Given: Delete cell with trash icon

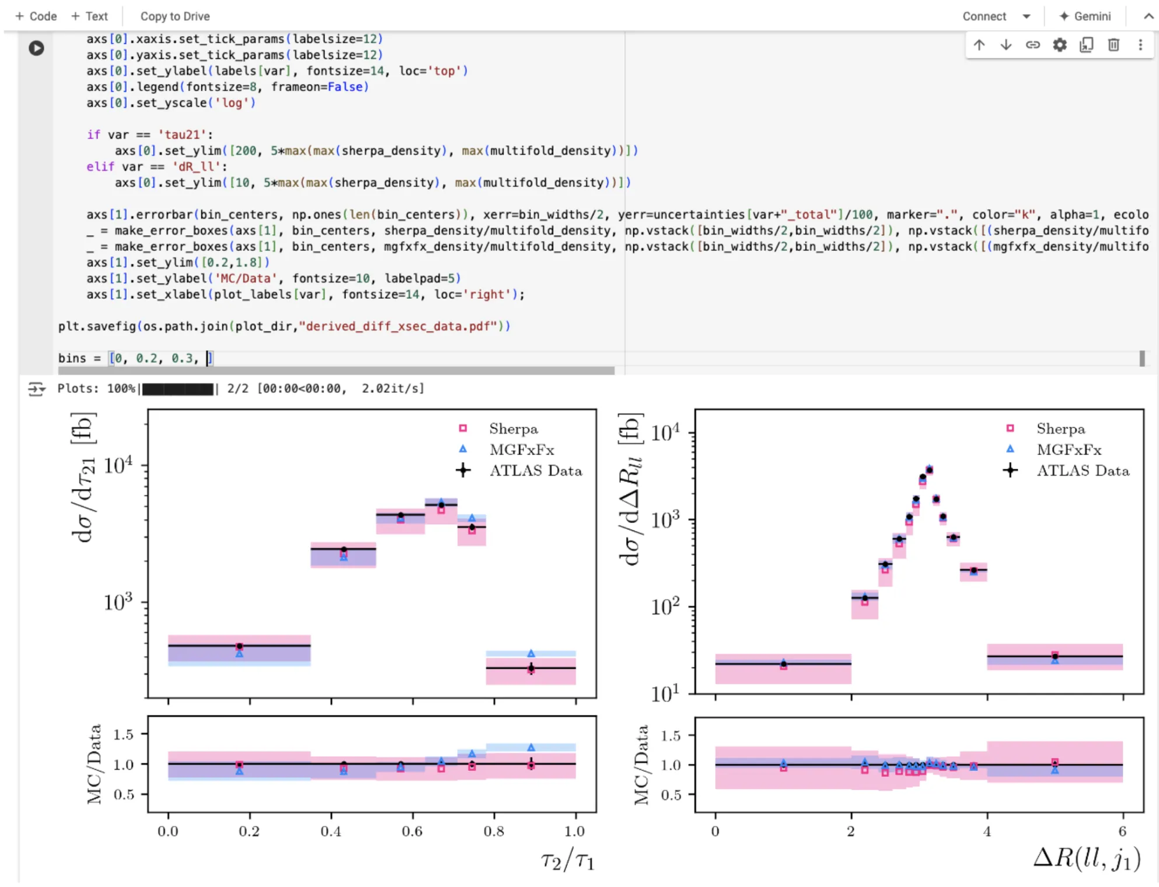Looking at the screenshot, I should point(1113,45).
